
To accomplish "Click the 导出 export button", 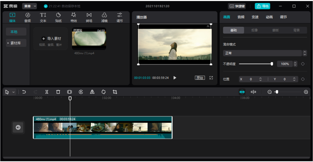I will point(262,6).
